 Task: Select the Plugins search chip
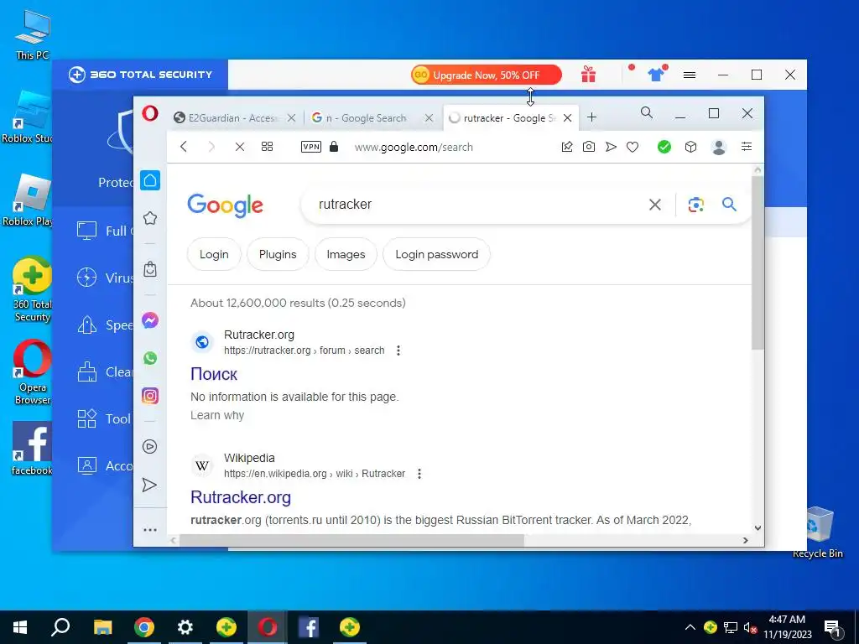(278, 254)
